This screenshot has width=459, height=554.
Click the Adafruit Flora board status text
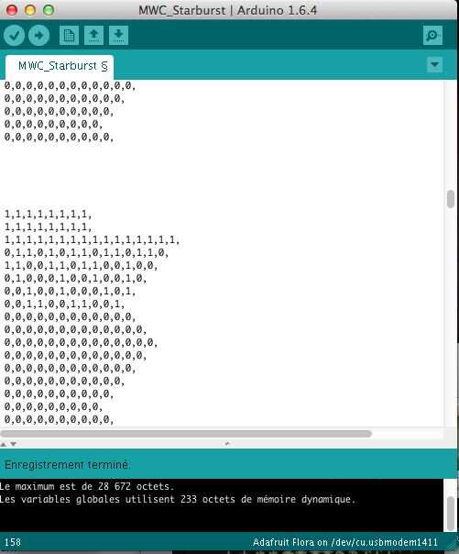[x=345, y=542]
